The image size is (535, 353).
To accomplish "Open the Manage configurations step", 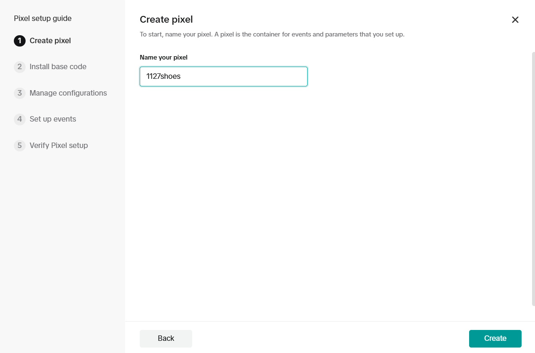I will 68,93.
